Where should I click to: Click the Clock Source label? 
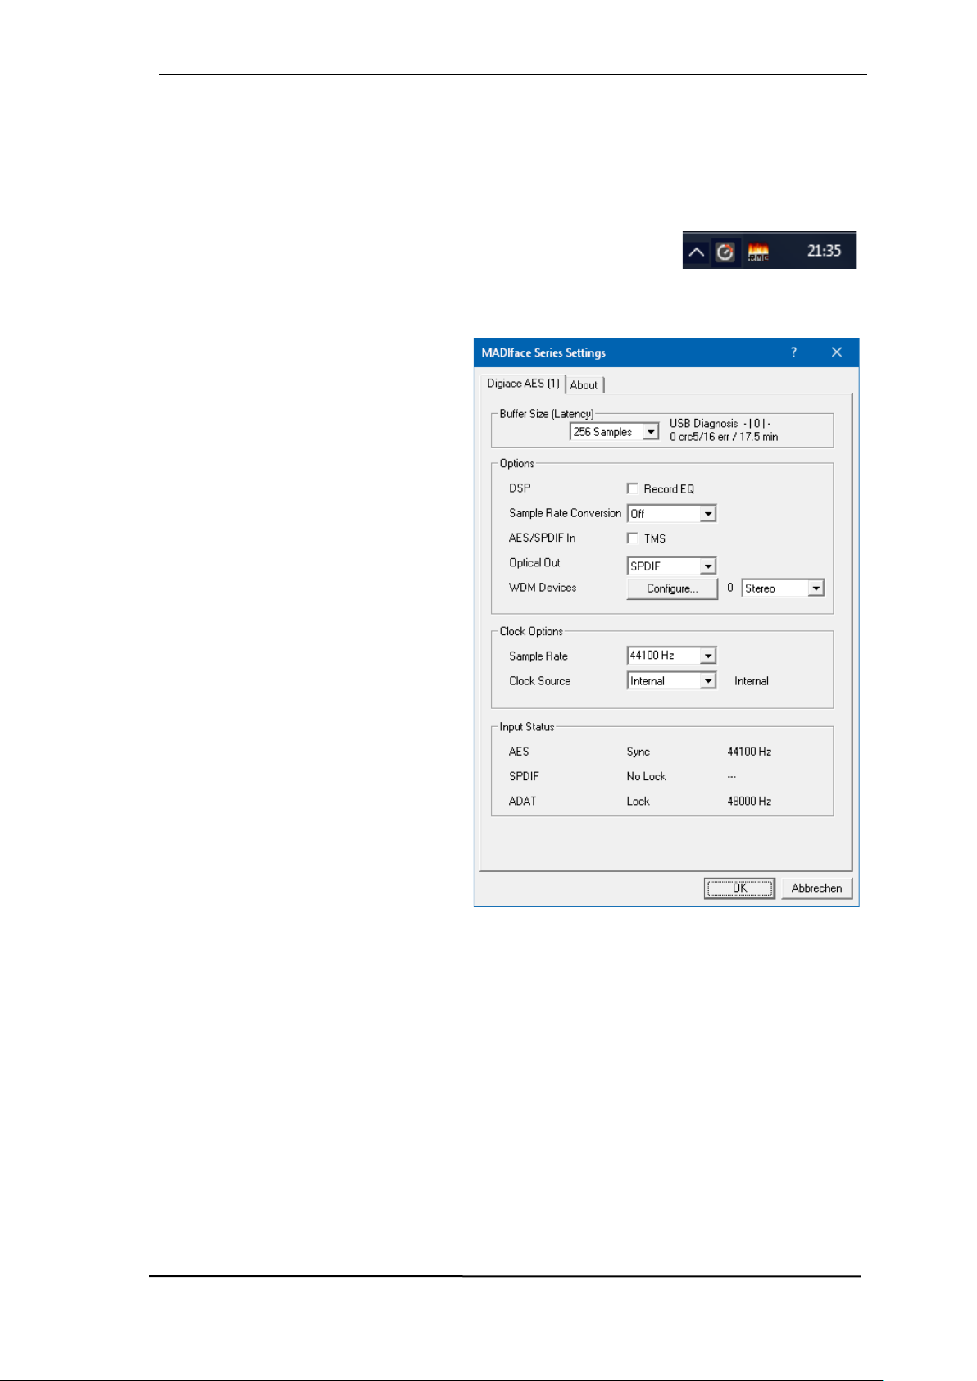click(540, 681)
